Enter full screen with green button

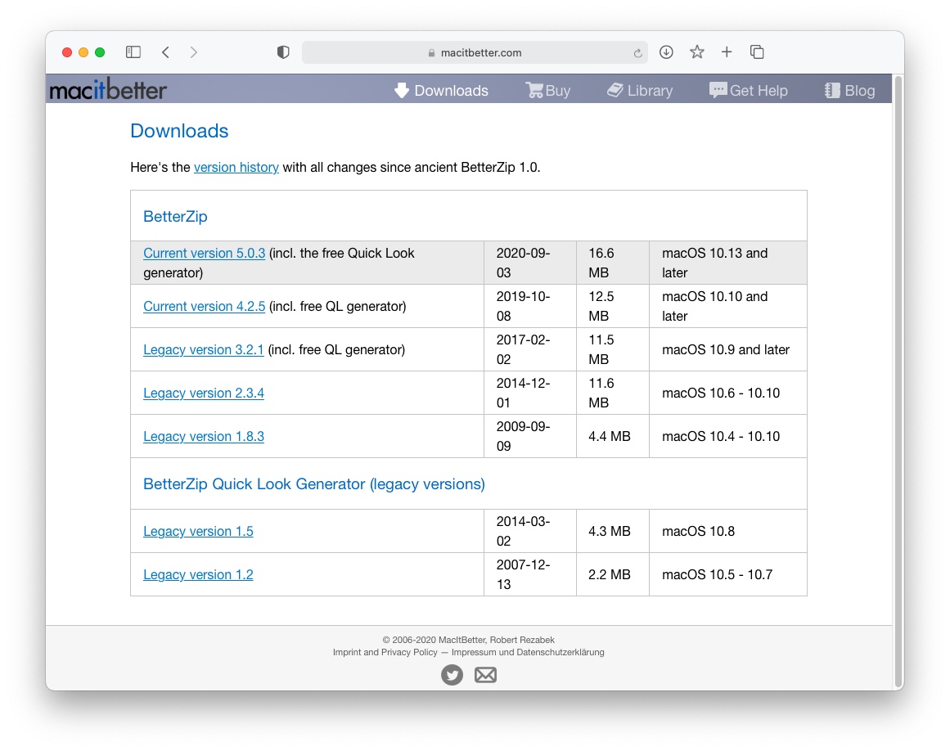(x=100, y=52)
